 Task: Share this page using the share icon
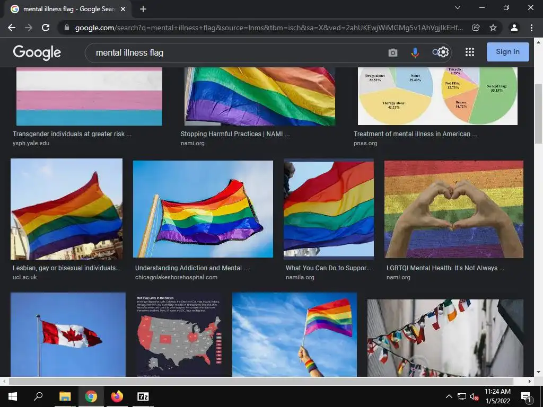476,28
